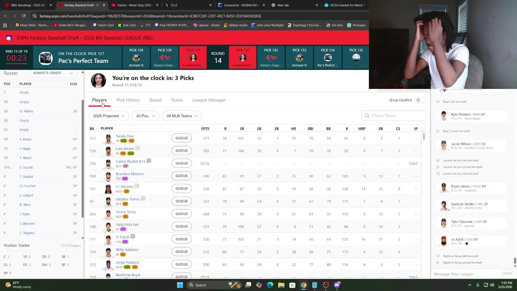Image resolution: width=517 pixels, height=291 pixels.
Task: Sort the table by RBI column
Action: [310, 129]
